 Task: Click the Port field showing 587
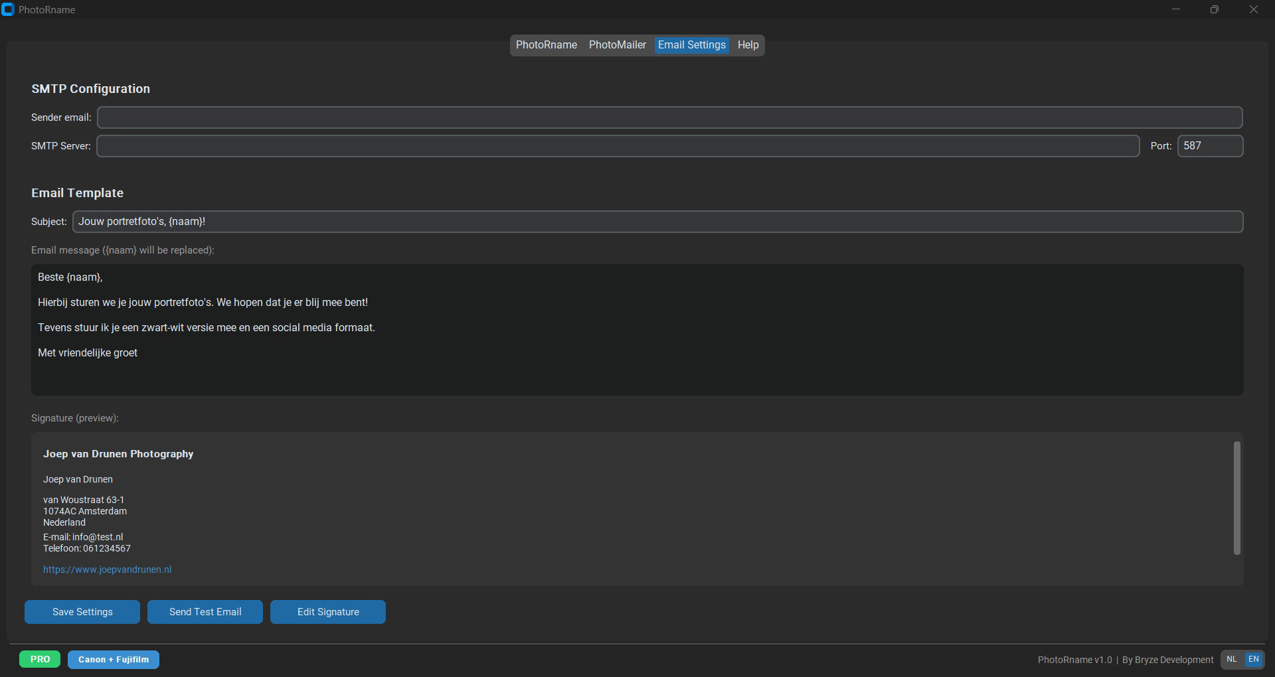click(x=1209, y=146)
